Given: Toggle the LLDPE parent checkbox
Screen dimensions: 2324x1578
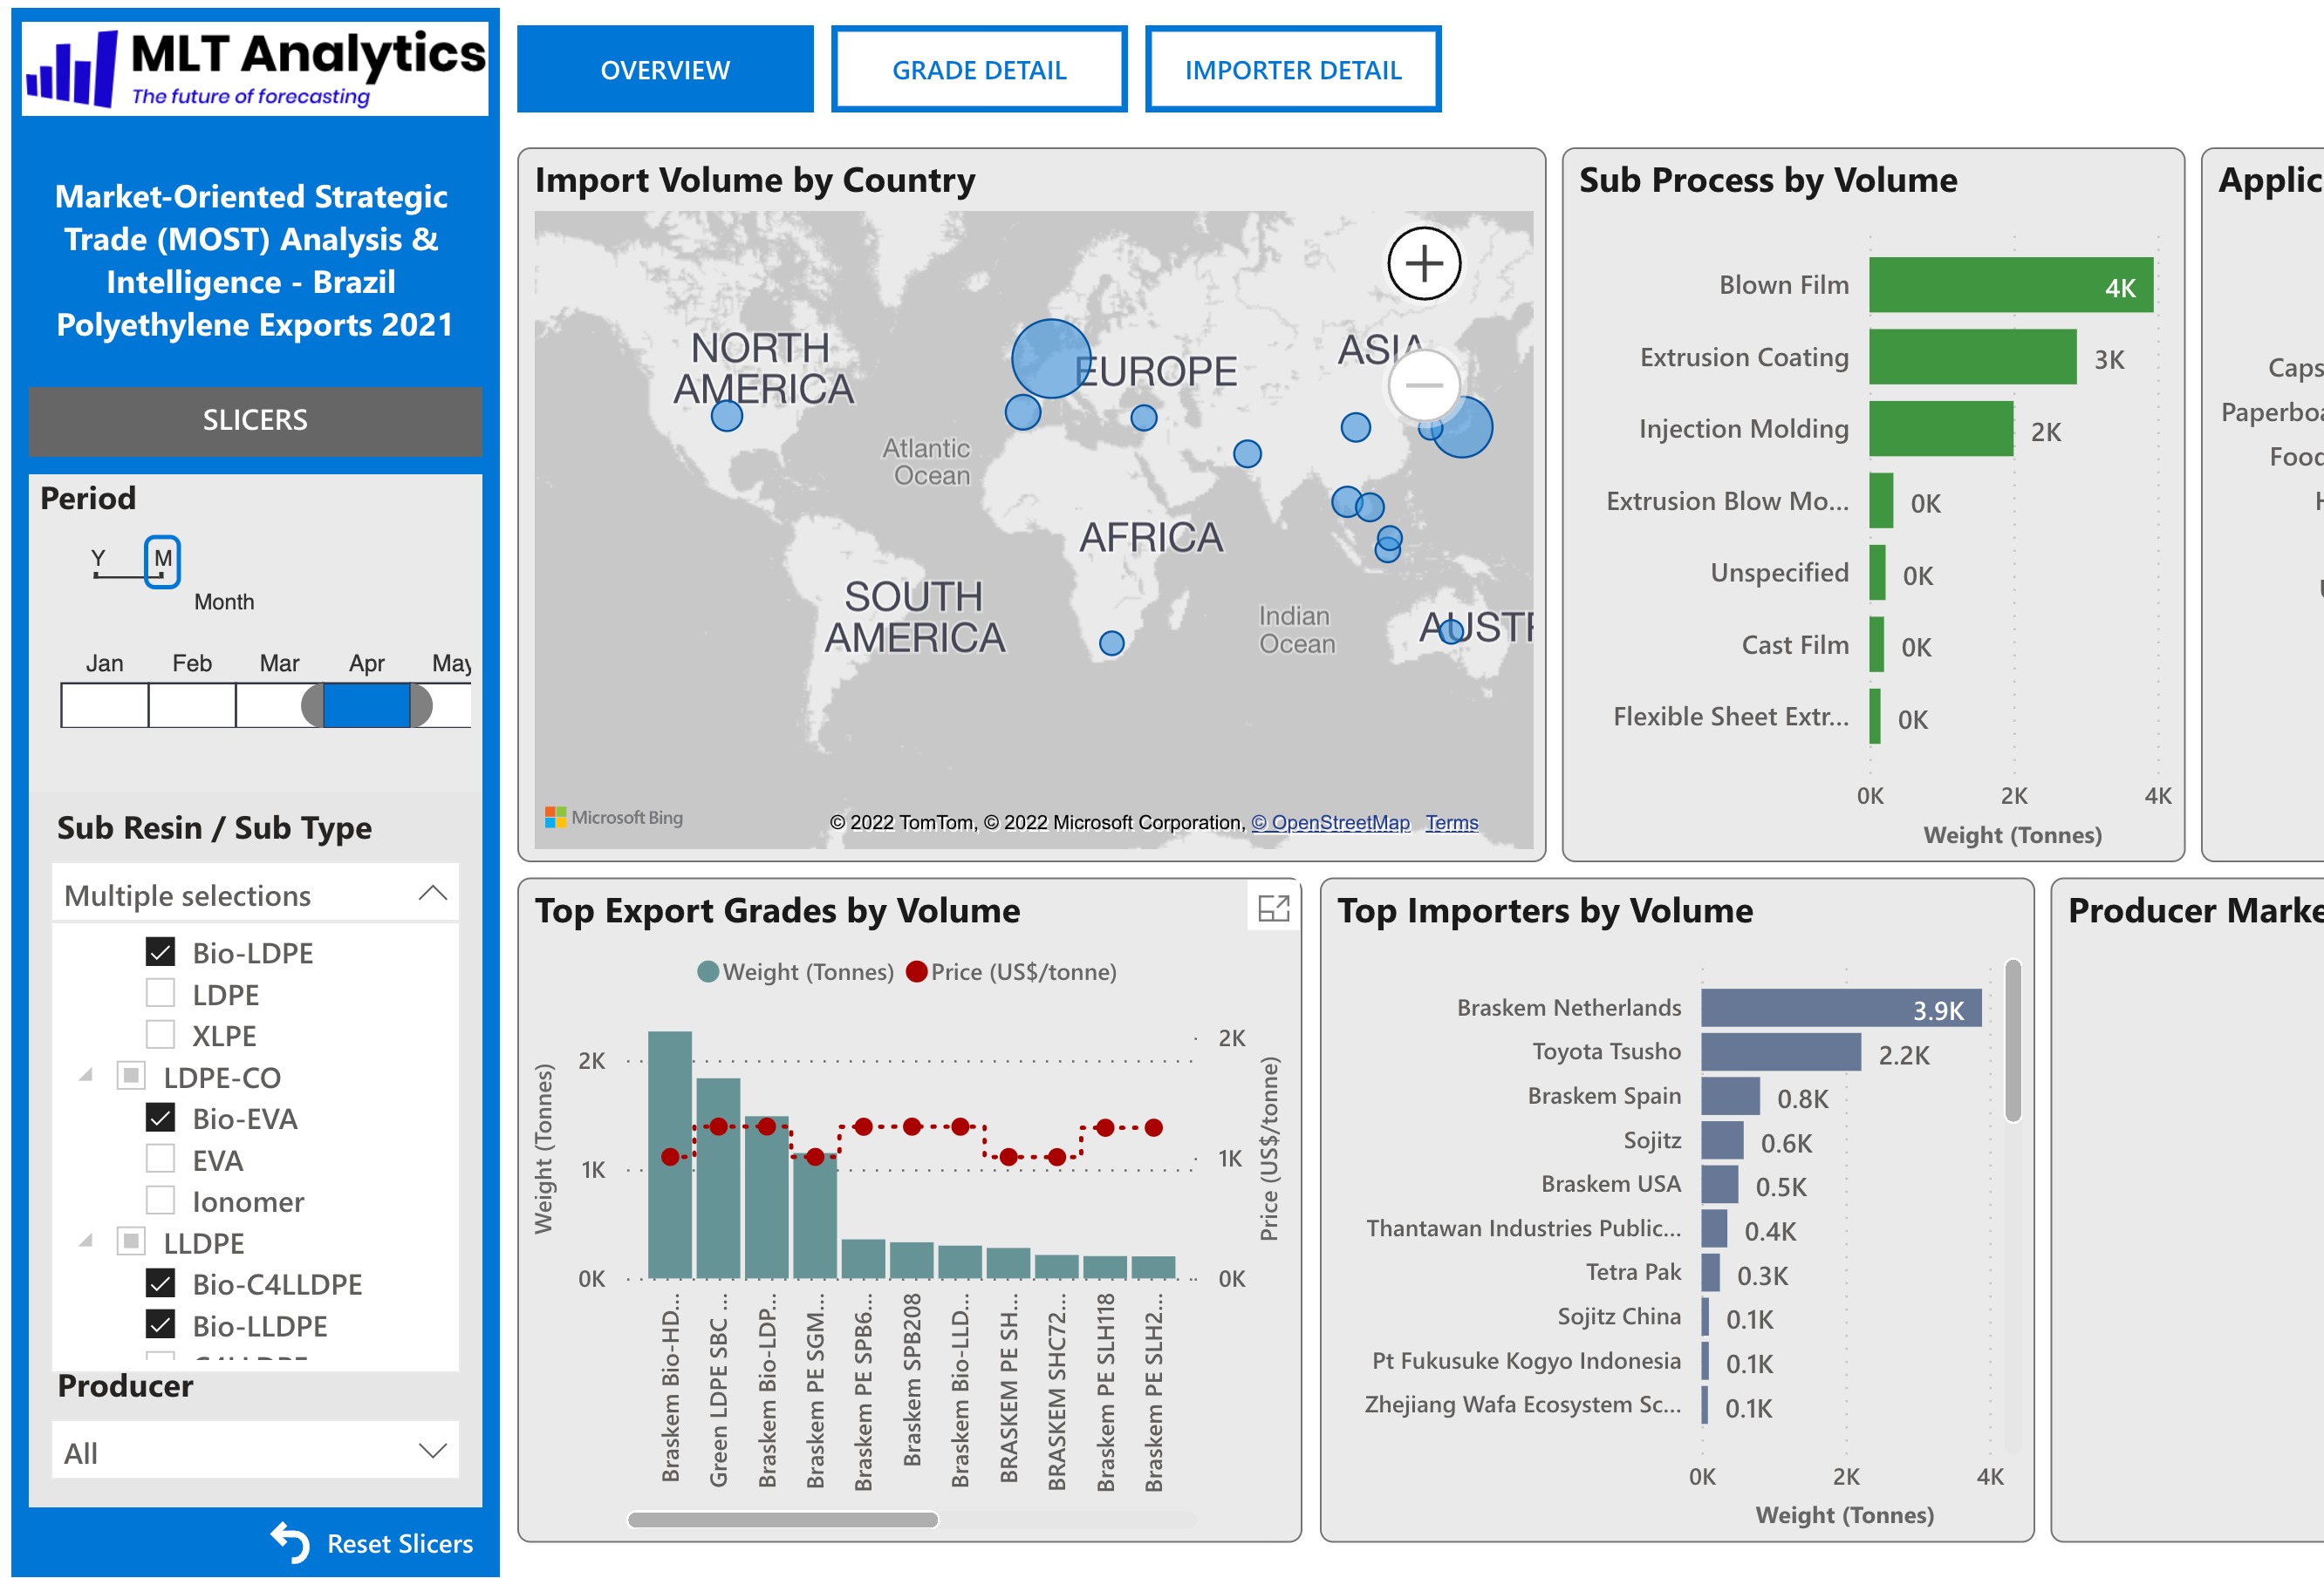Looking at the screenshot, I should pos(131,1242).
